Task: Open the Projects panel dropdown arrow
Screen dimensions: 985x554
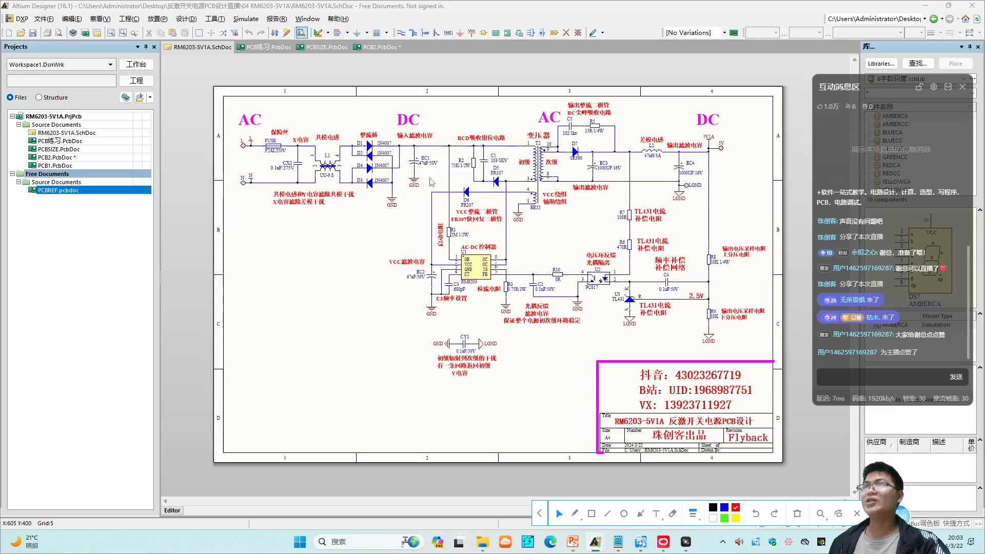Action: [x=137, y=47]
